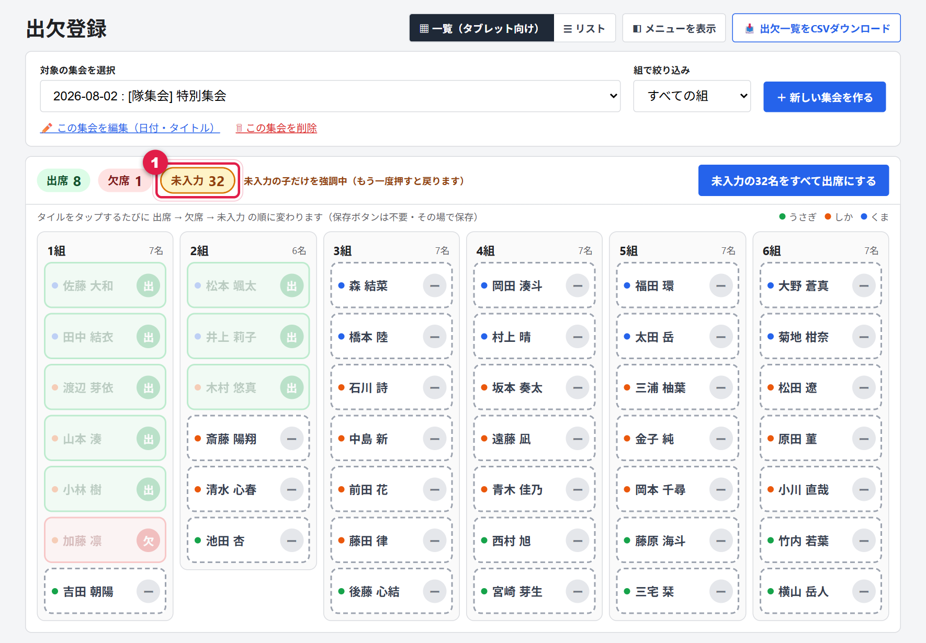Click dash icon on 岡田 湊斗 tile
926x643 pixels.
click(x=578, y=286)
